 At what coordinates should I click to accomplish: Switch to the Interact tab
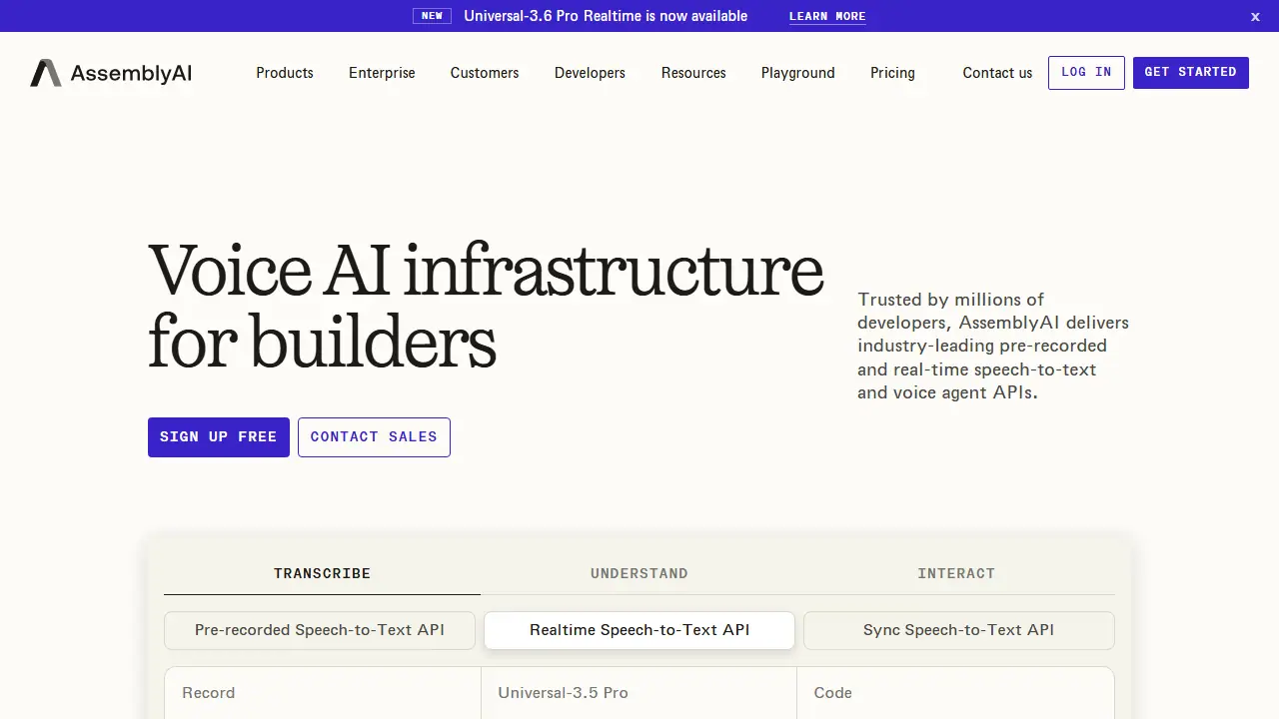956,574
